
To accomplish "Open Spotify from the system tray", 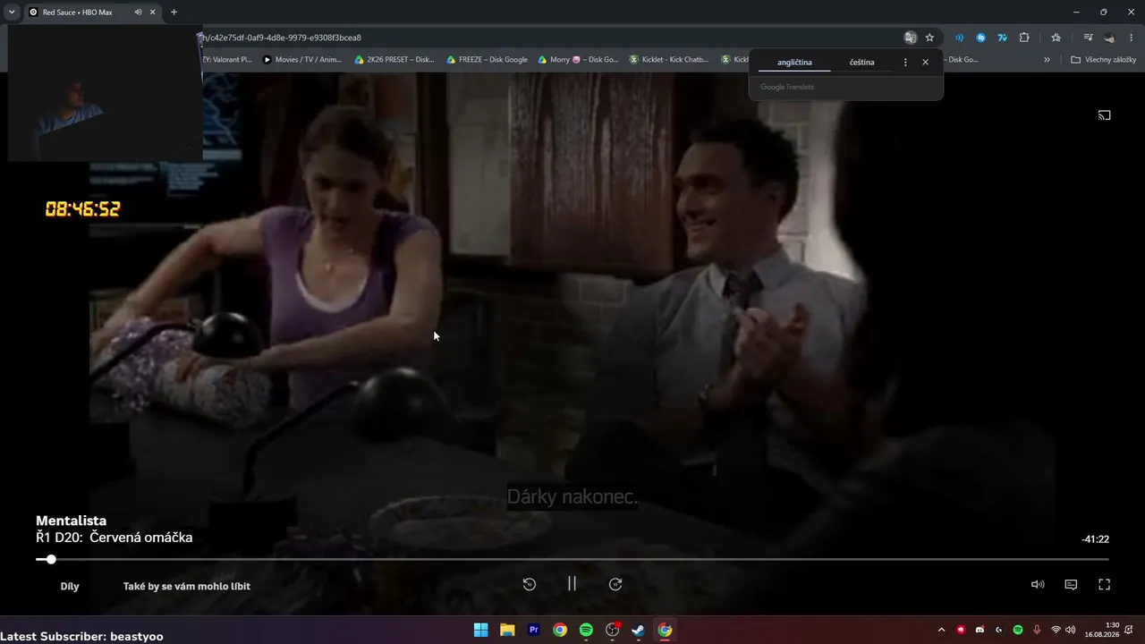I will (1018, 630).
